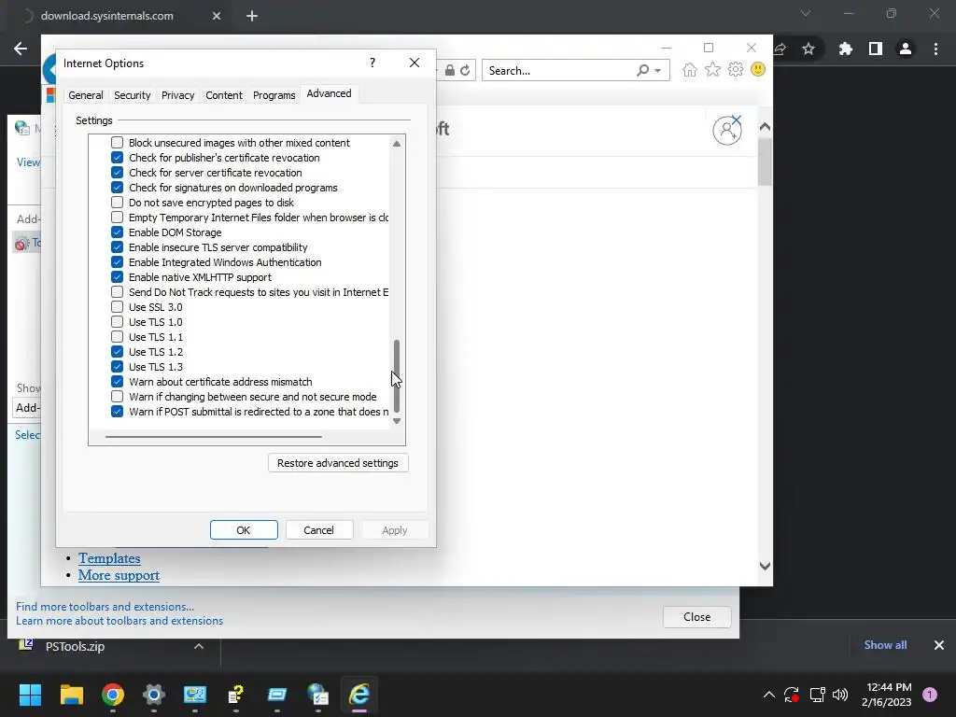The width and height of the screenshot is (956, 717).
Task: Open Chrome extensions puzzle icon
Action: (x=845, y=49)
